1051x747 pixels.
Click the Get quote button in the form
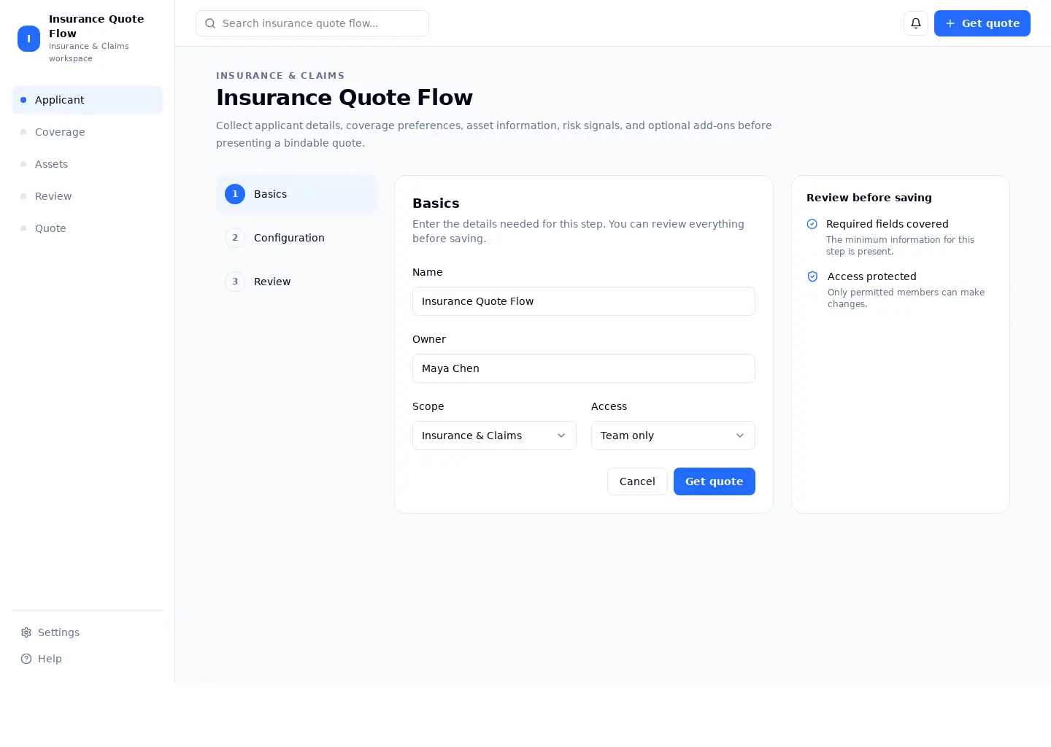[715, 481]
